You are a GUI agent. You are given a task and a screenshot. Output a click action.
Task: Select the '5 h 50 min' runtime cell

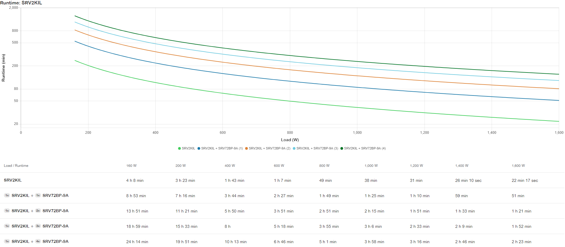[x=234, y=211]
